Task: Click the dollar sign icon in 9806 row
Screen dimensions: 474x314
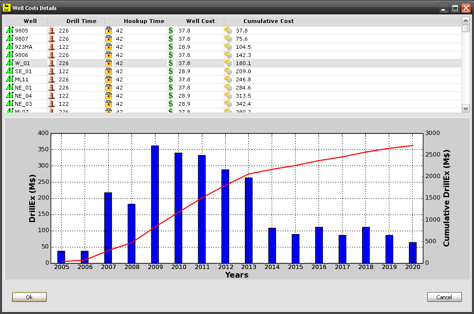Action: [171, 55]
